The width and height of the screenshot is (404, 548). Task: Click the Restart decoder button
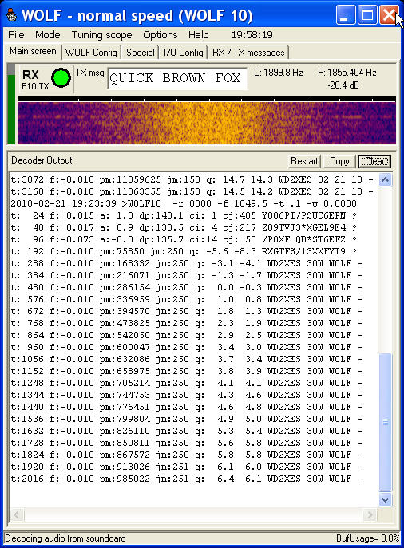point(304,161)
